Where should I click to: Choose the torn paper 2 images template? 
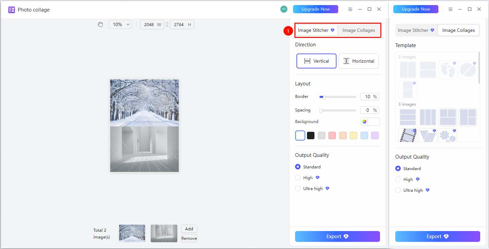408,90
